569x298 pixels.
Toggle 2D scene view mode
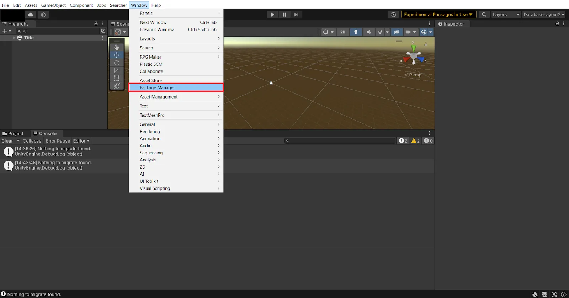[x=343, y=32]
